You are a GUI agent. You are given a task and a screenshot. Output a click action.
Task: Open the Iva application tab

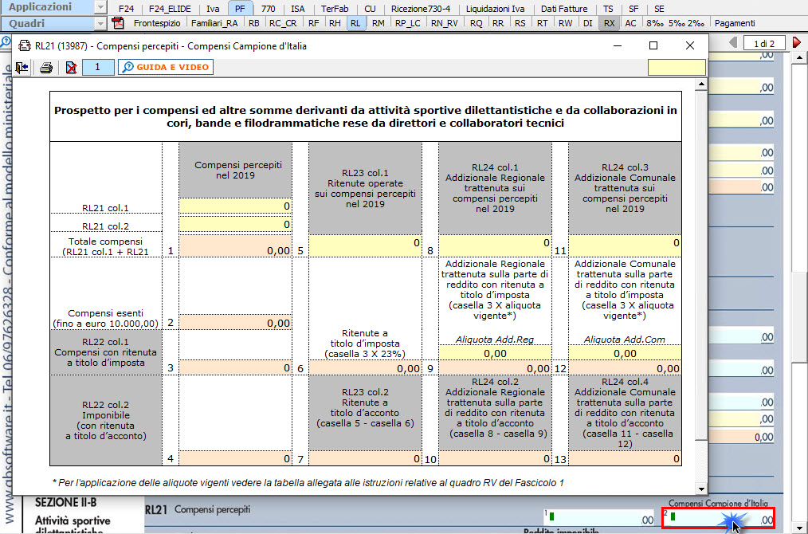click(x=213, y=9)
